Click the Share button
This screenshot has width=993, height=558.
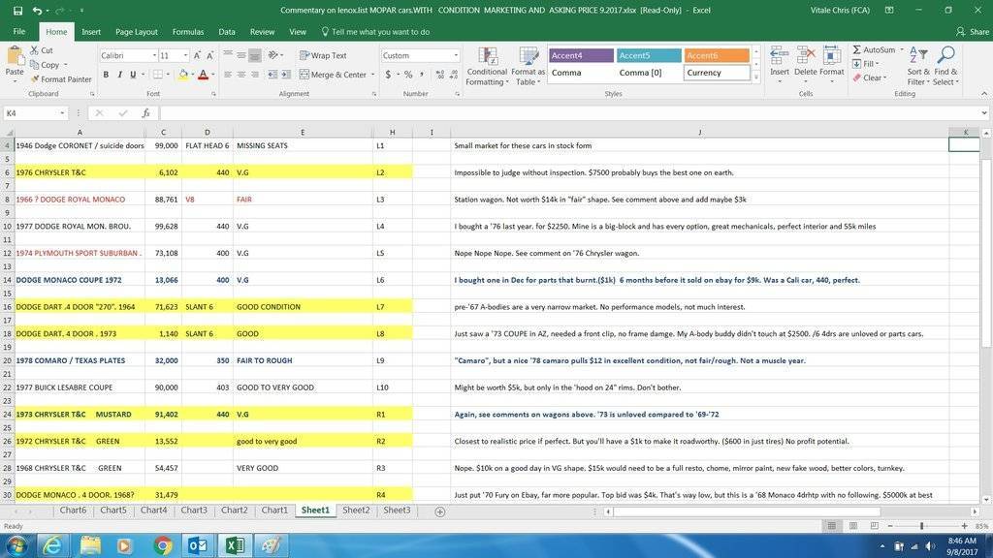point(972,32)
